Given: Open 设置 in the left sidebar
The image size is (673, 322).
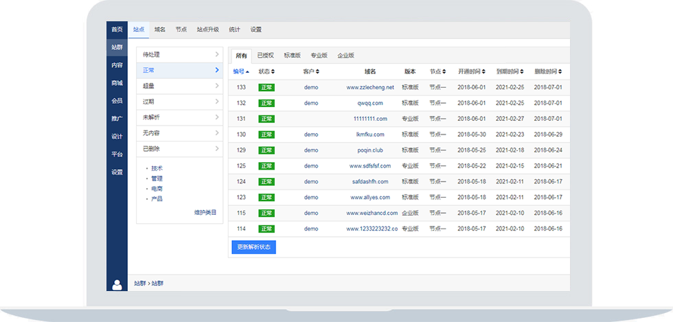Looking at the screenshot, I should (117, 172).
